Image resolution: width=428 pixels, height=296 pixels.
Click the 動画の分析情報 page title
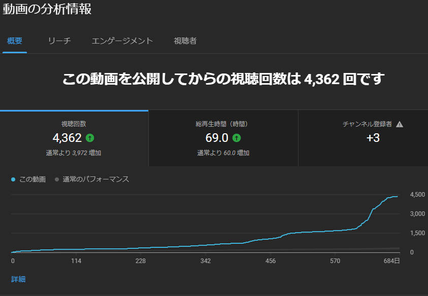(47, 9)
